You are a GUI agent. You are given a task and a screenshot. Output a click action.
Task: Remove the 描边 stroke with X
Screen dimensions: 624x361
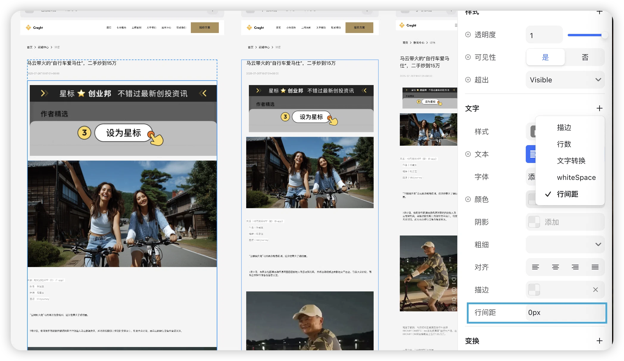coord(595,290)
